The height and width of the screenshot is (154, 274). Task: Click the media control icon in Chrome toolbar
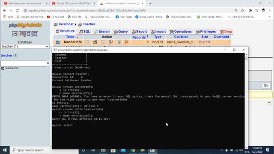click(x=257, y=10)
